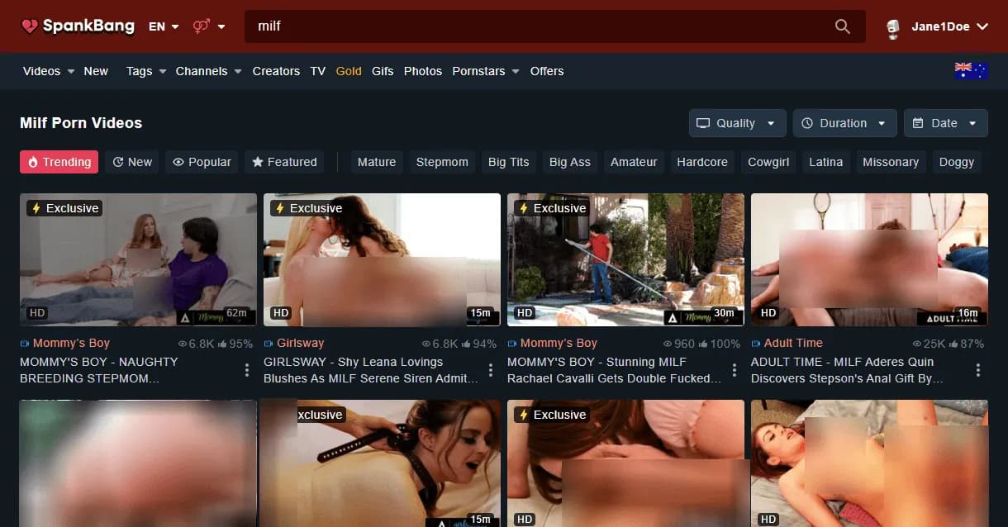Select the Mature tag chip
Screen dimensions: 1008x527
[377, 162]
